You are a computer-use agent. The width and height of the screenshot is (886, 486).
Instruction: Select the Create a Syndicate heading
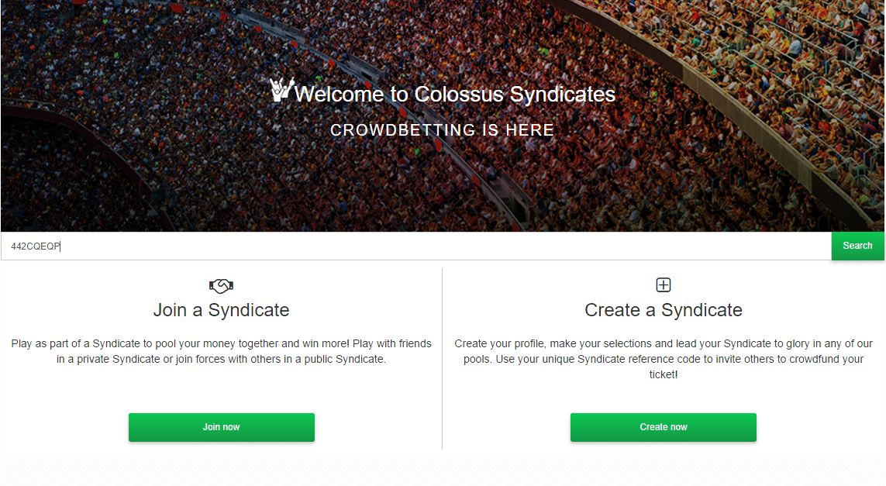pos(664,310)
